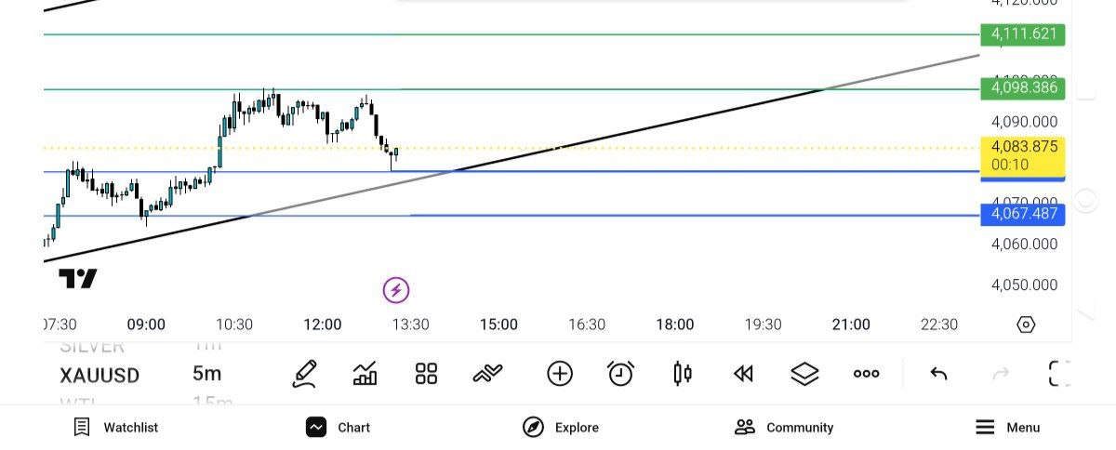Open the Menu tab
The image size is (1116, 450).
pos(1007,428)
